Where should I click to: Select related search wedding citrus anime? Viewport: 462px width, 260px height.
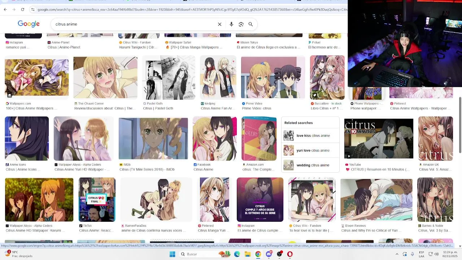coord(310,165)
